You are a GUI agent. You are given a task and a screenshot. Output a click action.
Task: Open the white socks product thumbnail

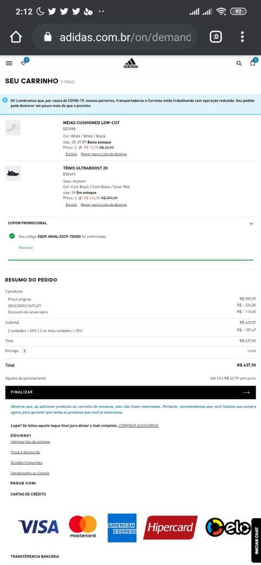[x=13, y=128]
